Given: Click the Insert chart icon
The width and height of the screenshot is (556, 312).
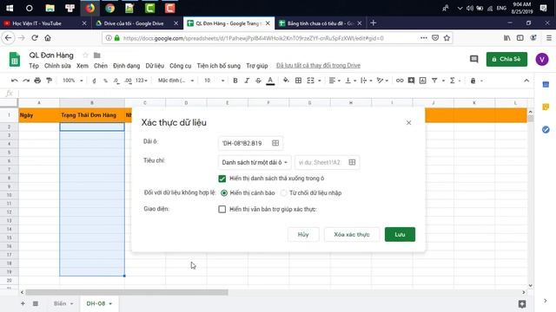Looking at the screenshot, I should click(x=423, y=81).
